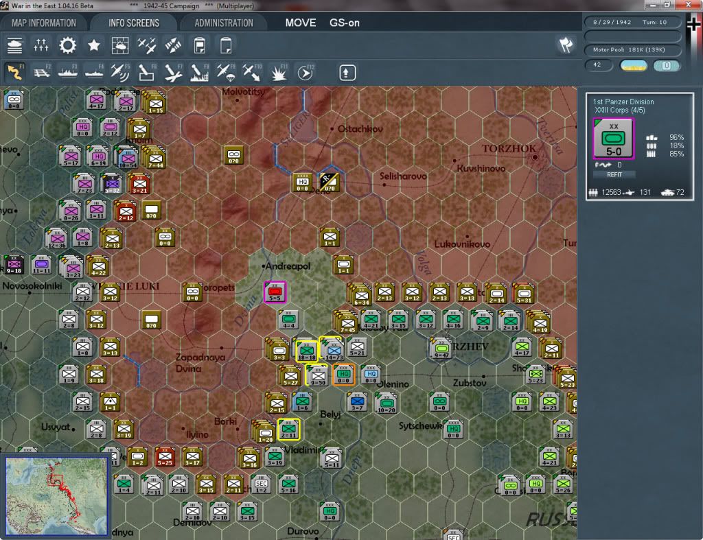Select the yellow-outlined 2=11 unit
Viewport: 703px width, 540px height.
pyautogui.click(x=289, y=430)
